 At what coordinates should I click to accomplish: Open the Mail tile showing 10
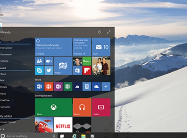[101, 47]
